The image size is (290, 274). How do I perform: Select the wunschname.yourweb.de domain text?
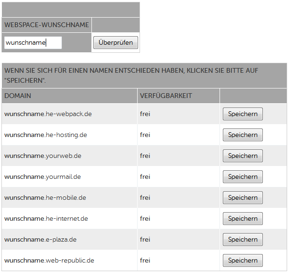(43, 156)
